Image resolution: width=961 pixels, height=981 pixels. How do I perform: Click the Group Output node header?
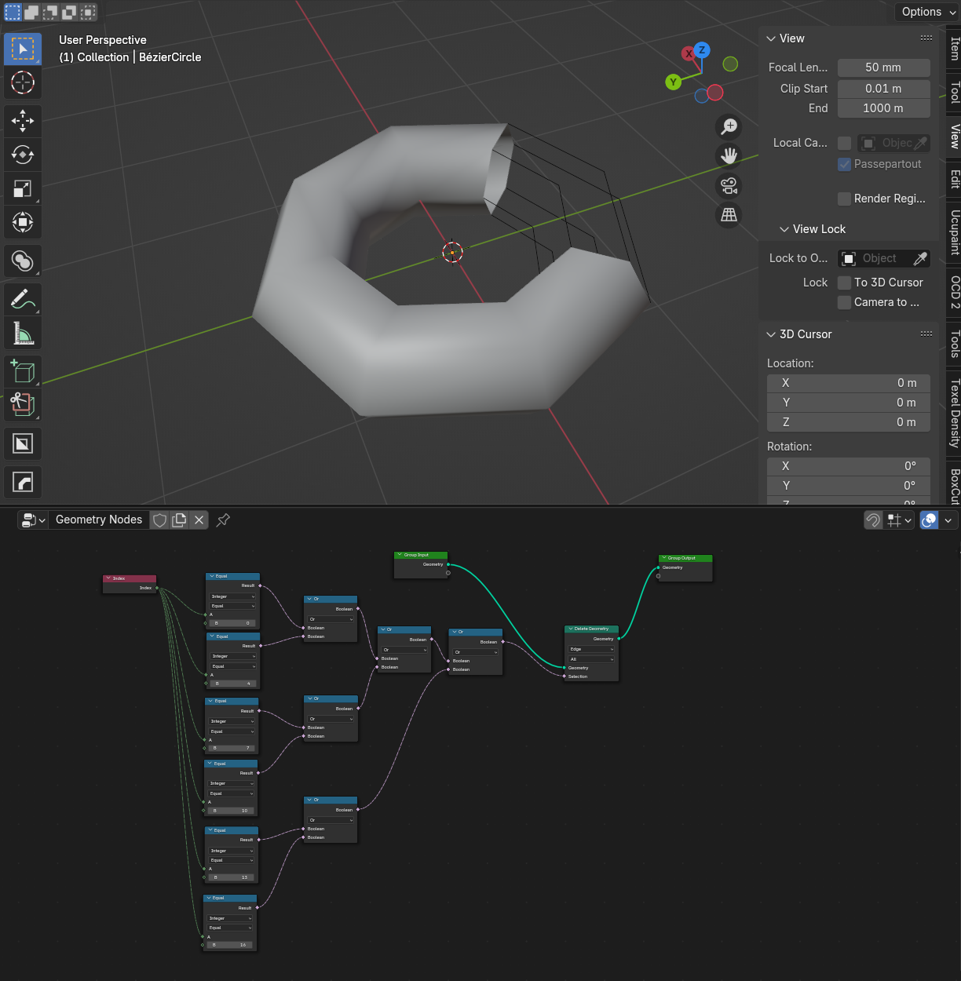pos(685,558)
